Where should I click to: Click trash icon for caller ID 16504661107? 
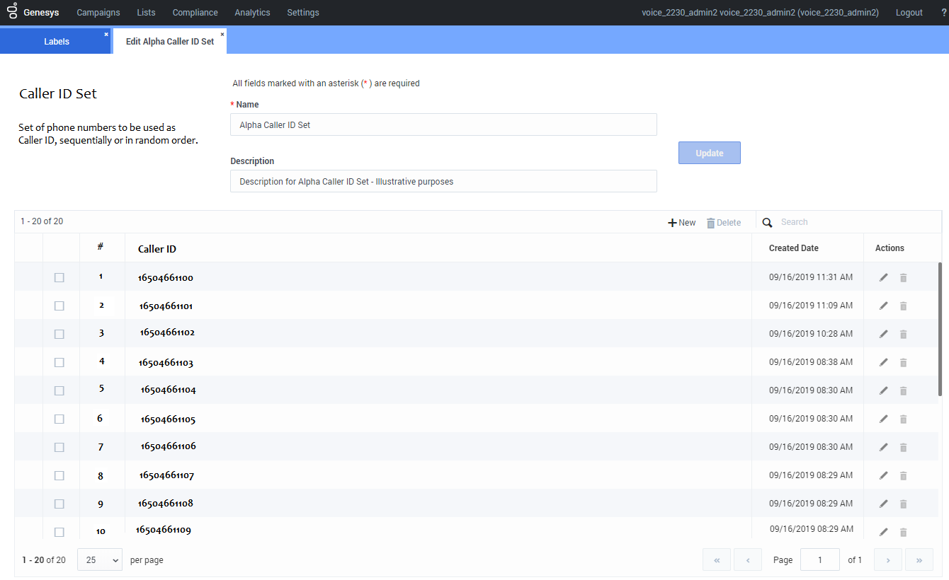[903, 475]
